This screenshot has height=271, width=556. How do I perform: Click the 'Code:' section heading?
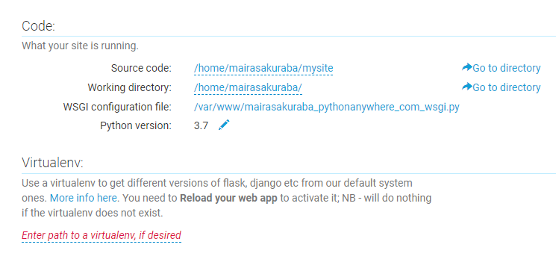(x=38, y=26)
